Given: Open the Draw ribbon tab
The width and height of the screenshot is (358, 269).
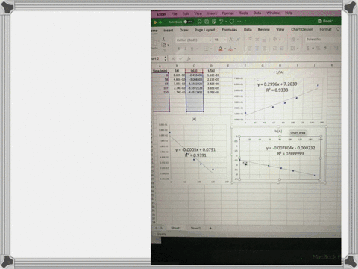Looking at the screenshot, I should pos(184,30).
